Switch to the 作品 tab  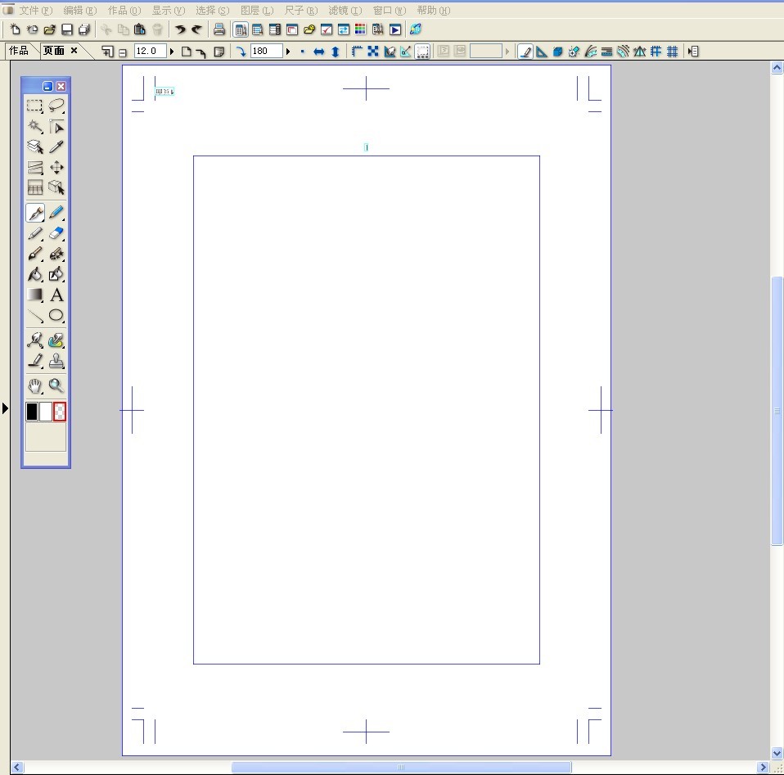19,51
